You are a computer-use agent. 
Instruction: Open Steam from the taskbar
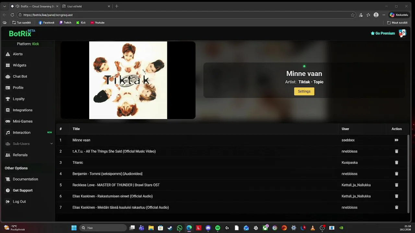(170, 228)
